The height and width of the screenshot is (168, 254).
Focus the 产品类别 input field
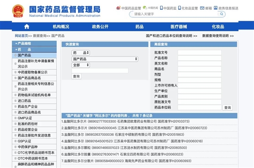[x=199, y=96]
